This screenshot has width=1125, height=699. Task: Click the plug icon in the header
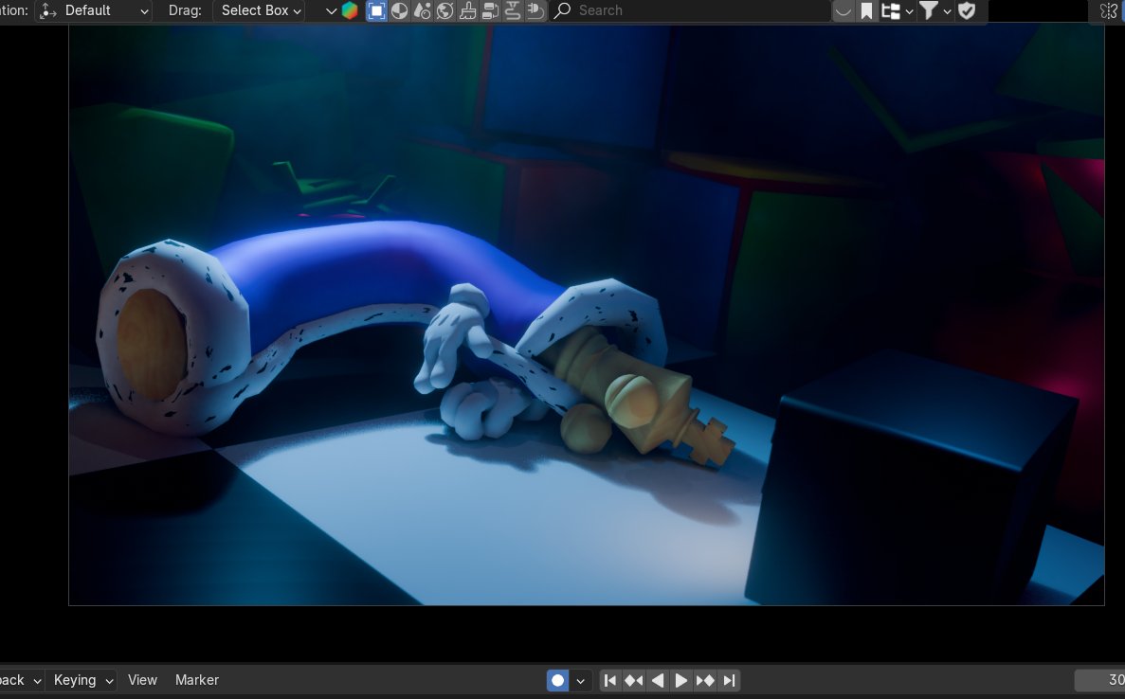tap(535, 10)
